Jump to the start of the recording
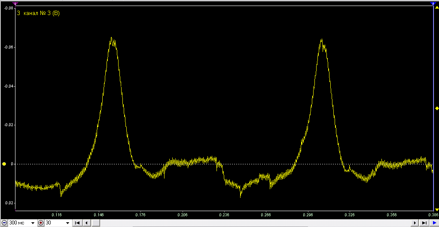The image size is (439, 227). click(x=78, y=223)
